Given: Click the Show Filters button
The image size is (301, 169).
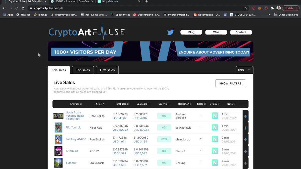Looking at the screenshot, I should [x=230, y=83].
